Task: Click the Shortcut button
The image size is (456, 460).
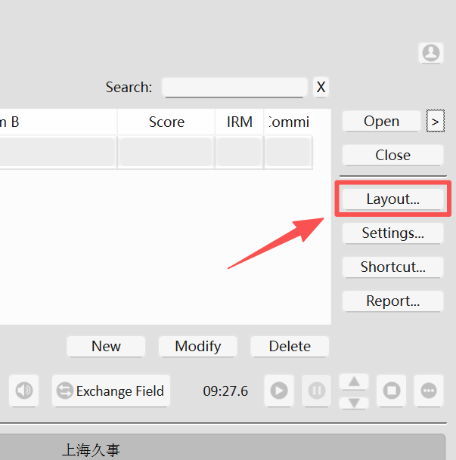Action: [x=392, y=267]
